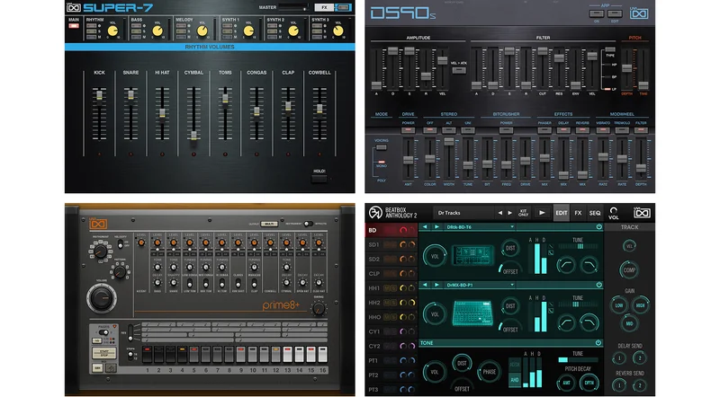Switch to the FX tab in Beatbox Anthology
This screenshot has width=720, height=397.
(x=578, y=213)
